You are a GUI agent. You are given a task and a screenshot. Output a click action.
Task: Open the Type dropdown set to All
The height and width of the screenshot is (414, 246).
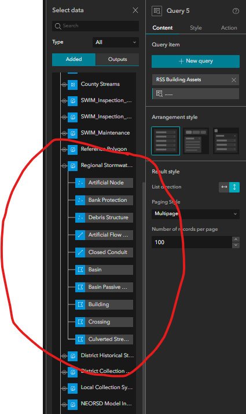pyautogui.click(x=116, y=42)
